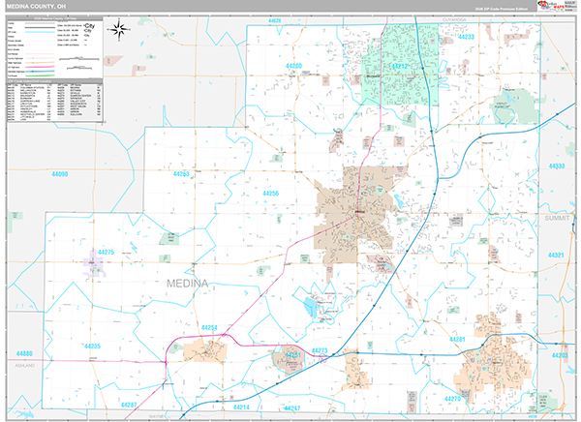Click the WAYNE county label
Viewport: 581px width, 422px height.
[x=156, y=416]
